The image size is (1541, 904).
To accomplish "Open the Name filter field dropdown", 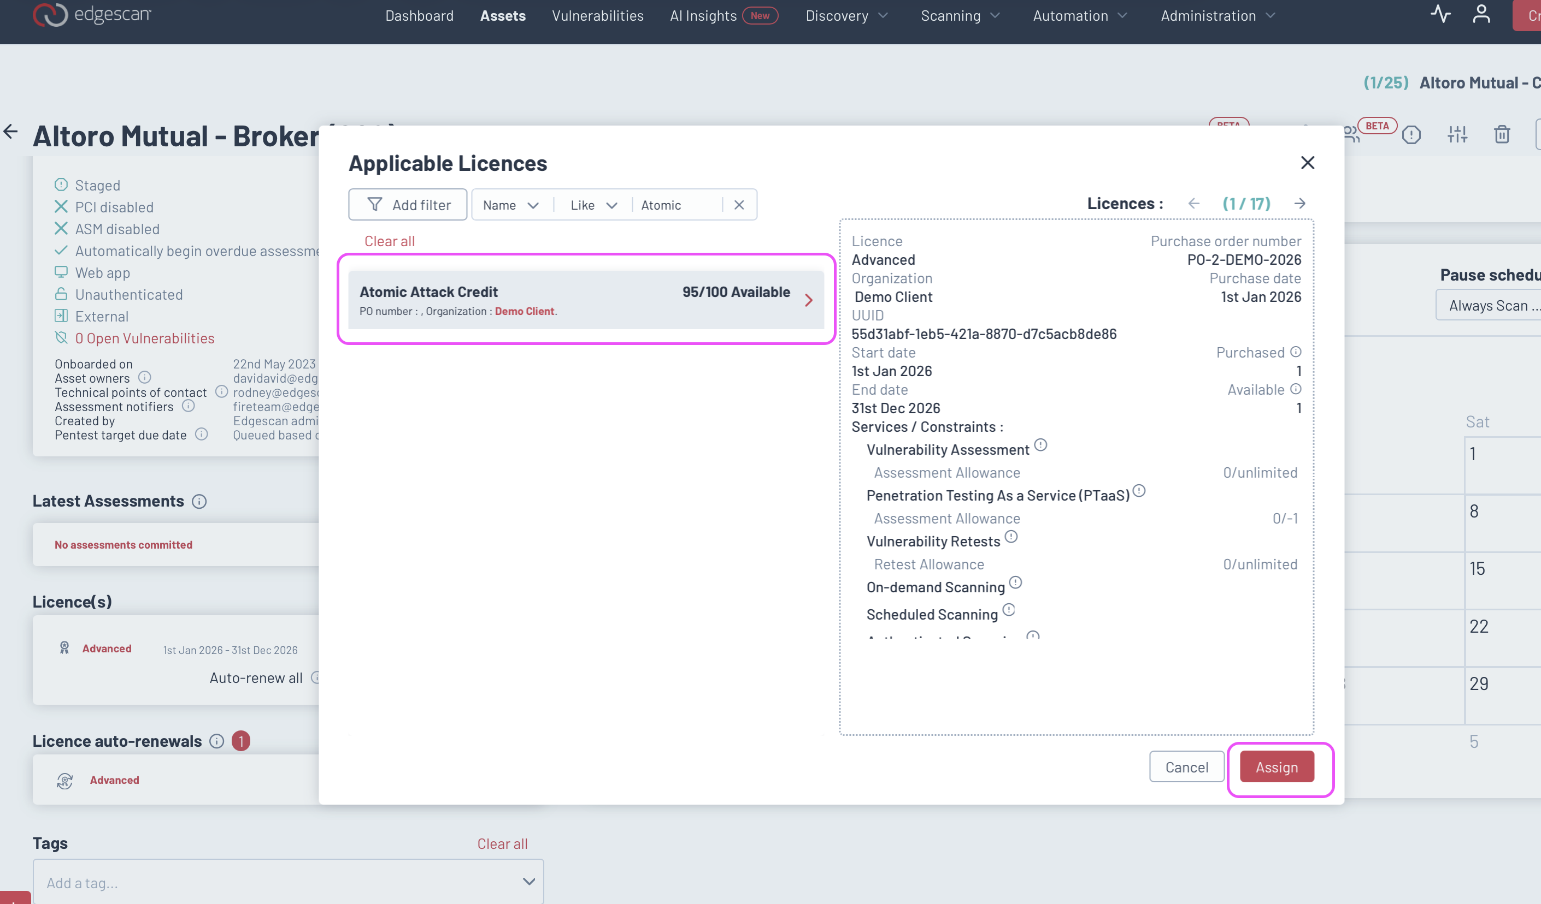I will [510, 205].
